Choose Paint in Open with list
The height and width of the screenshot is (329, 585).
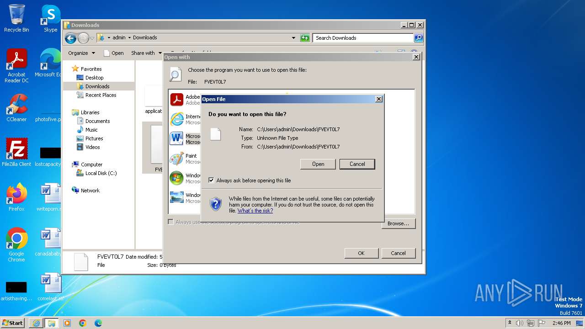185,159
